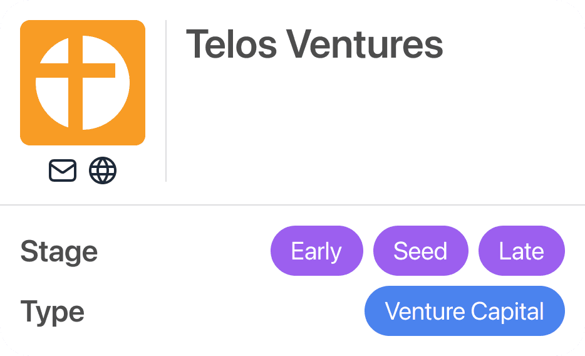
Task: Select the Late stage tag
Action: coord(521,251)
